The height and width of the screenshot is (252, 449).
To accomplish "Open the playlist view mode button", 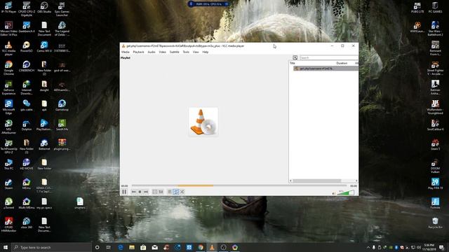I will point(295,57).
